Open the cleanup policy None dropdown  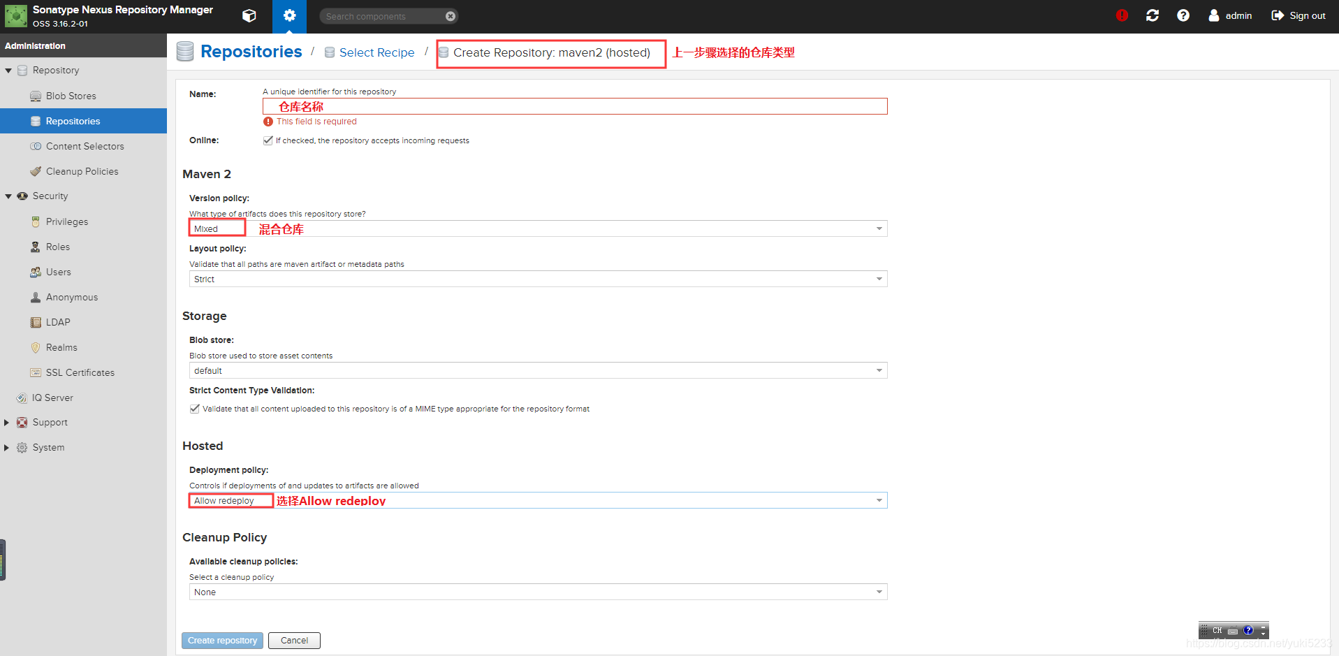point(538,592)
